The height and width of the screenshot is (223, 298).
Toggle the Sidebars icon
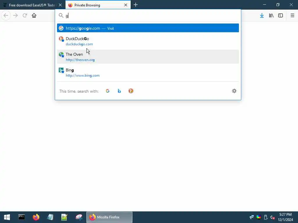pyautogui.click(x=281, y=15)
